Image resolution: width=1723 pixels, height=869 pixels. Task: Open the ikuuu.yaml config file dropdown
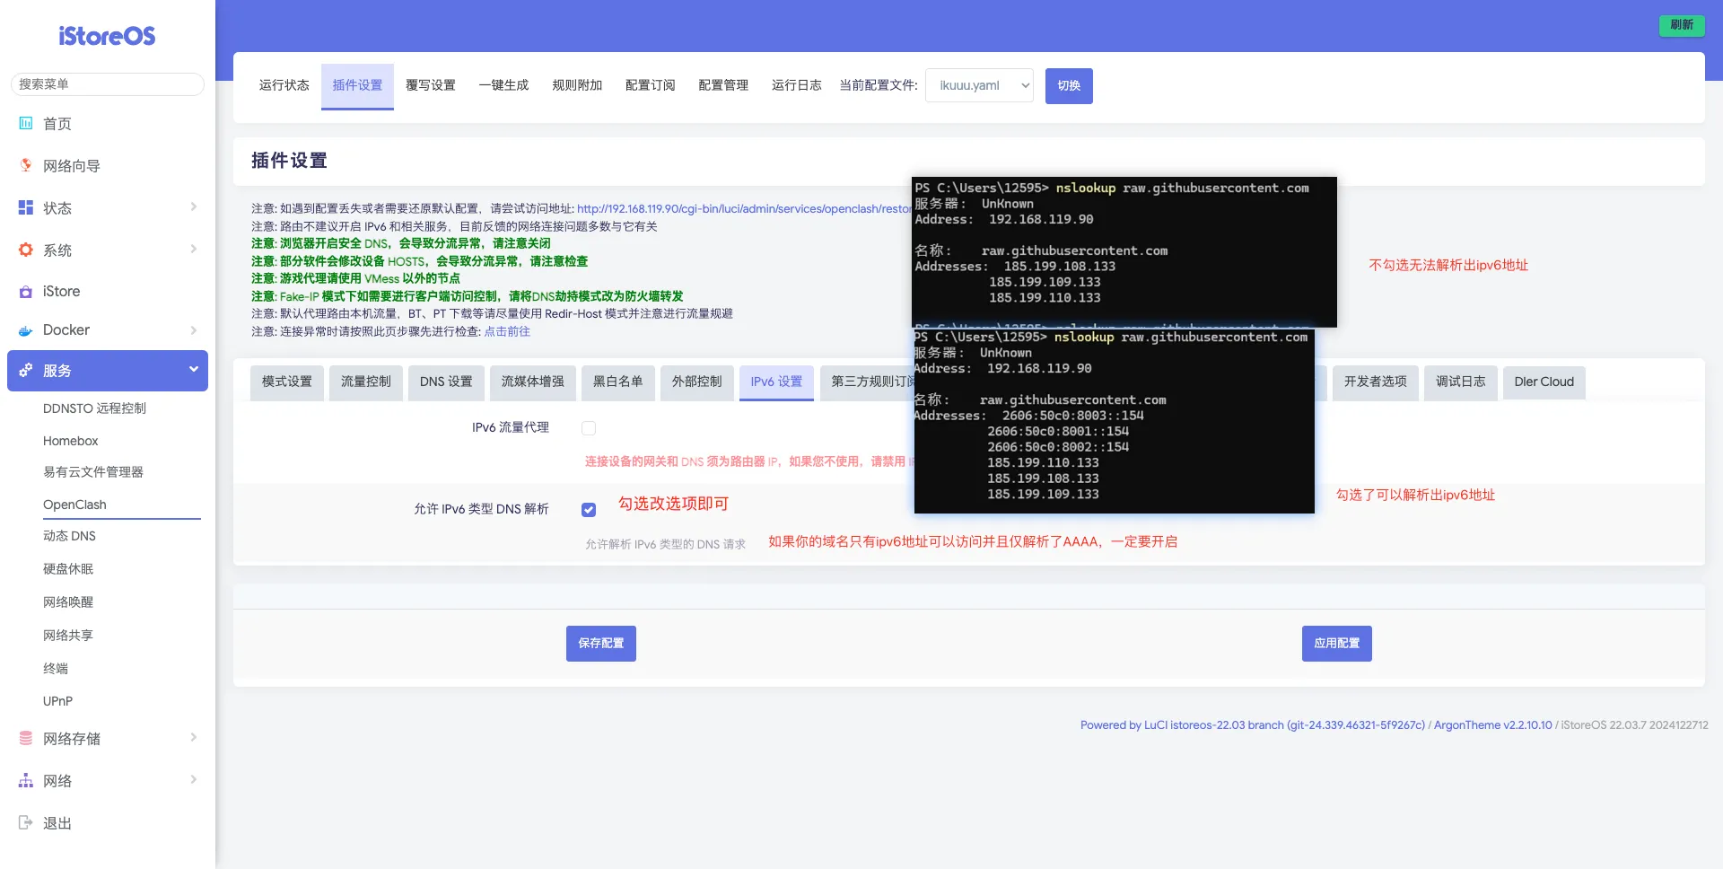tap(979, 86)
